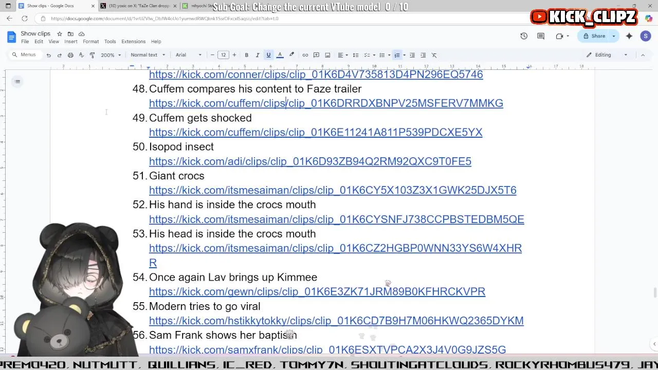Click the font size field showing 12
The height and width of the screenshot is (370, 658).
tap(223, 55)
